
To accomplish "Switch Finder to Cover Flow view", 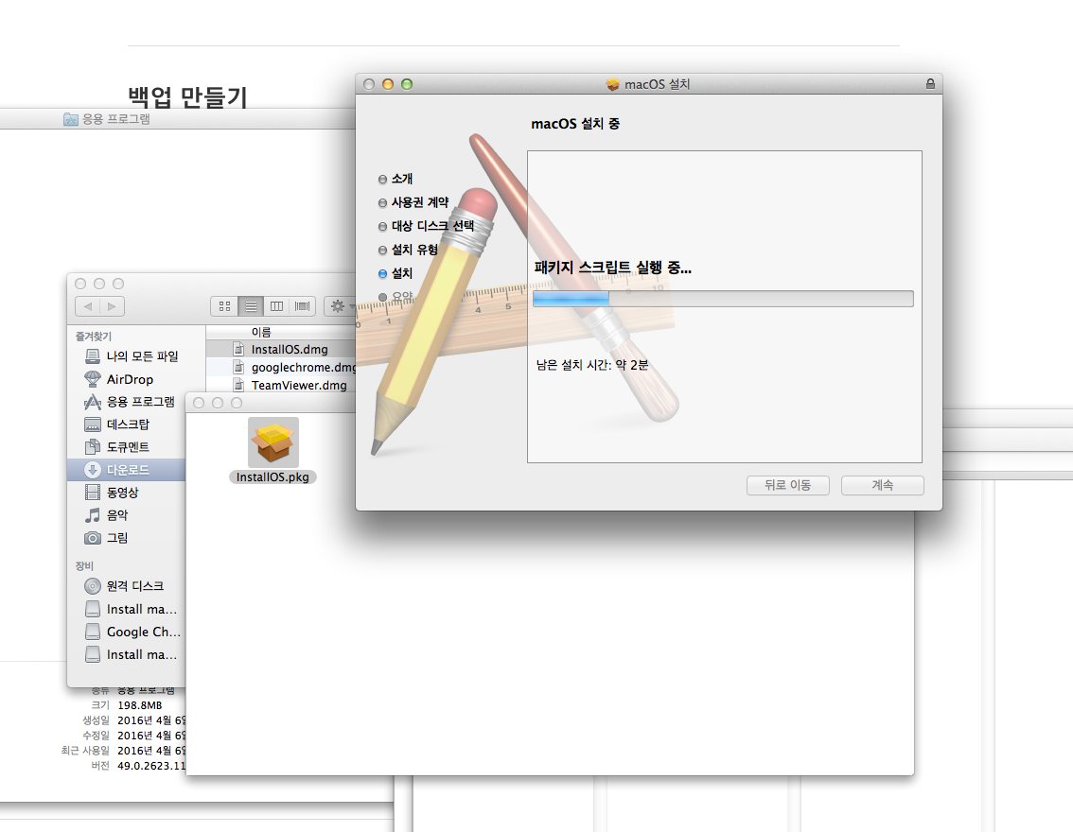I will pyautogui.click(x=302, y=306).
